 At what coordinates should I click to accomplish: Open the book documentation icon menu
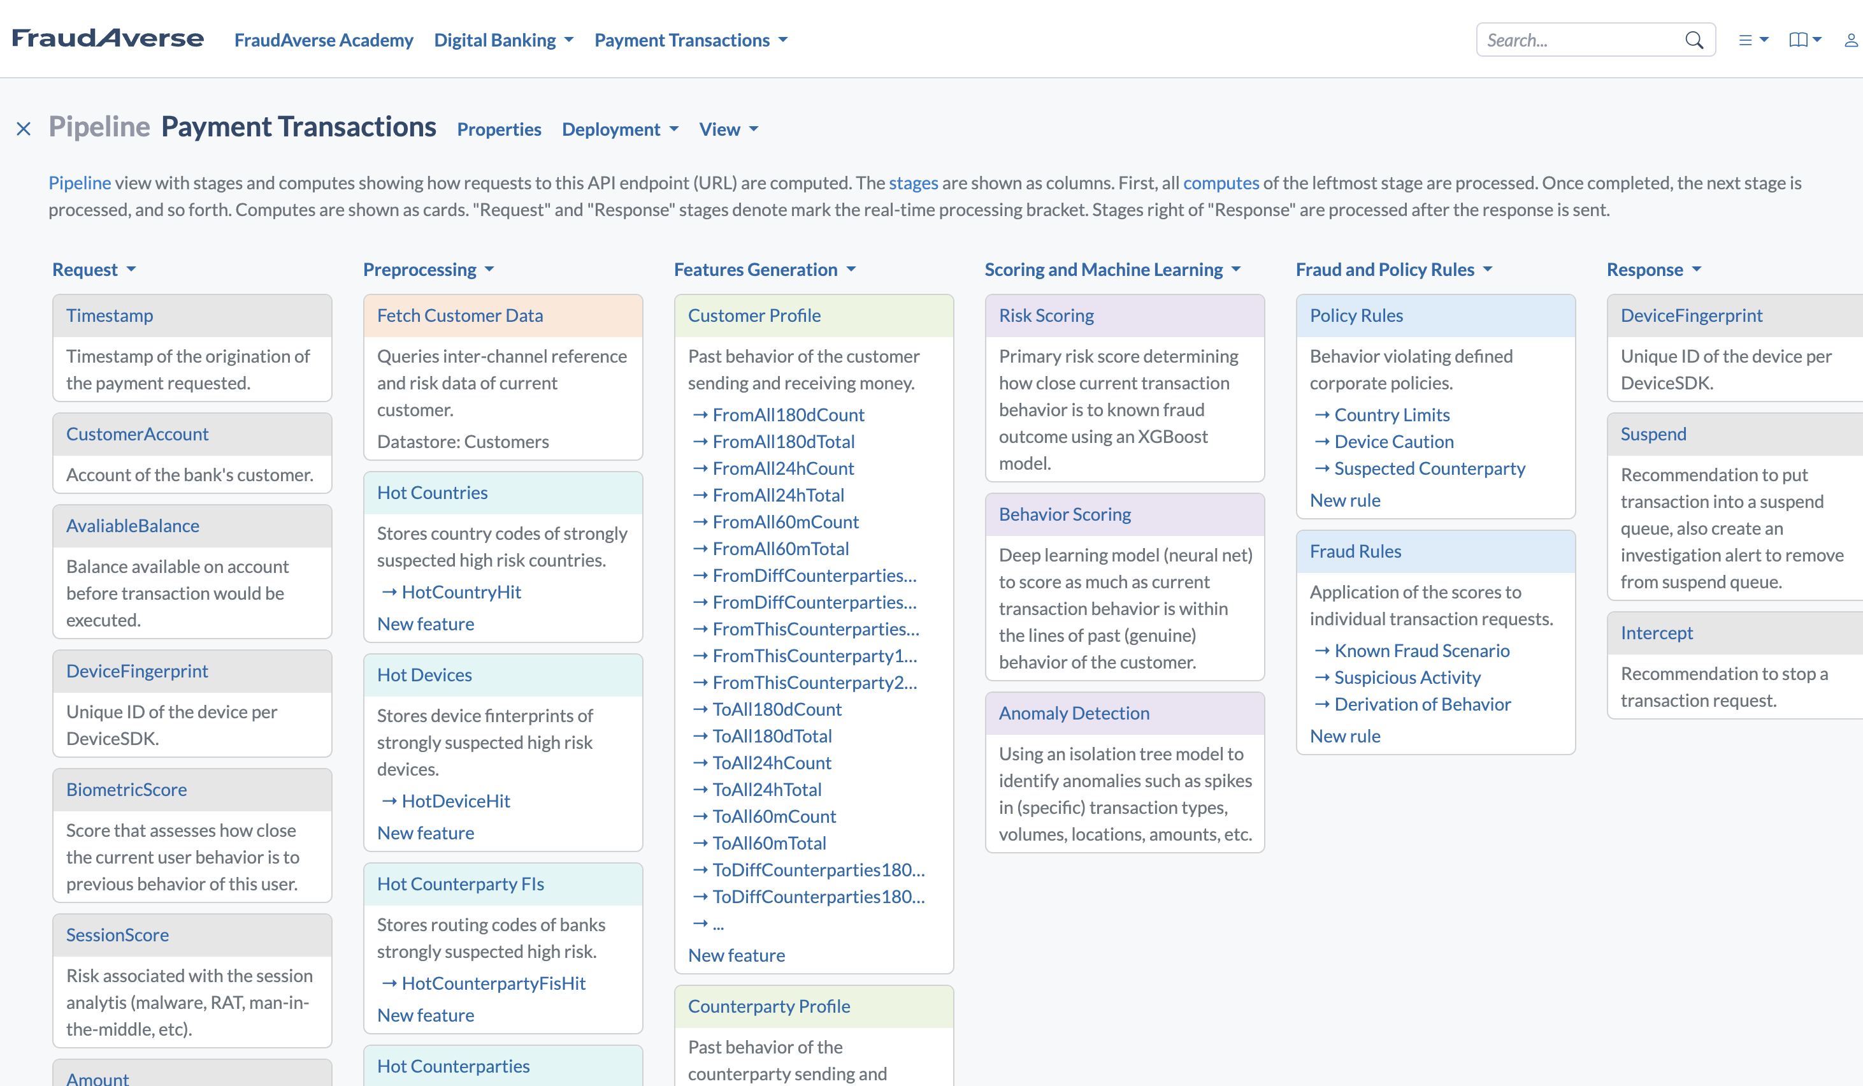coord(1804,40)
